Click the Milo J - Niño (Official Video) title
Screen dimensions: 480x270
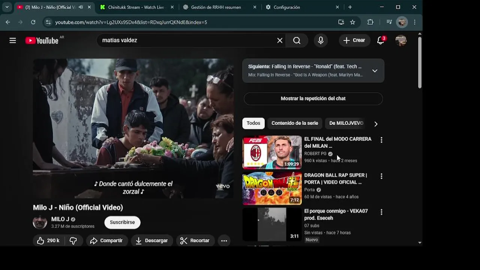click(78, 207)
